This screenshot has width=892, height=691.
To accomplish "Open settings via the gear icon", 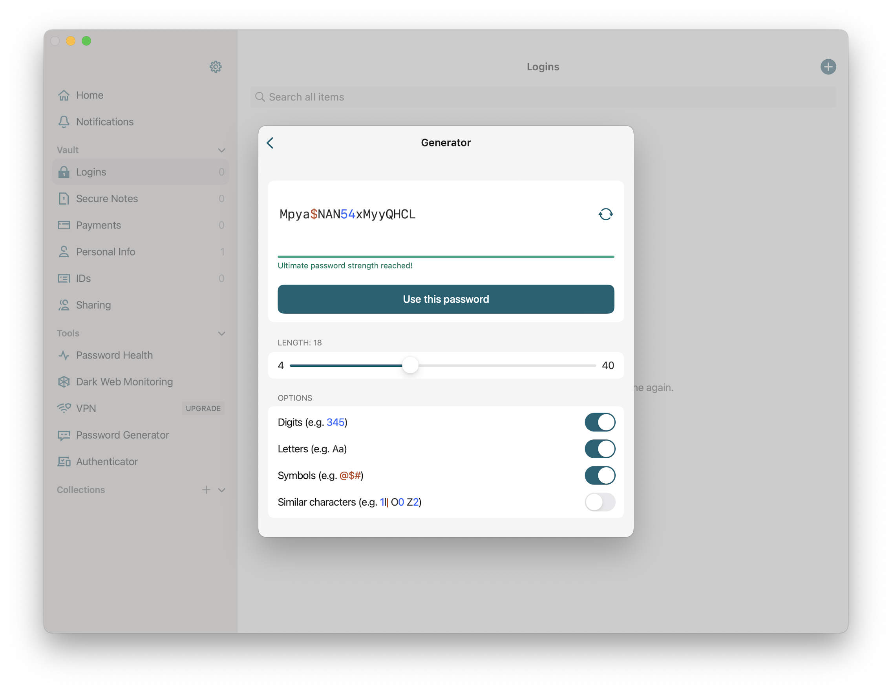I will [215, 67].
